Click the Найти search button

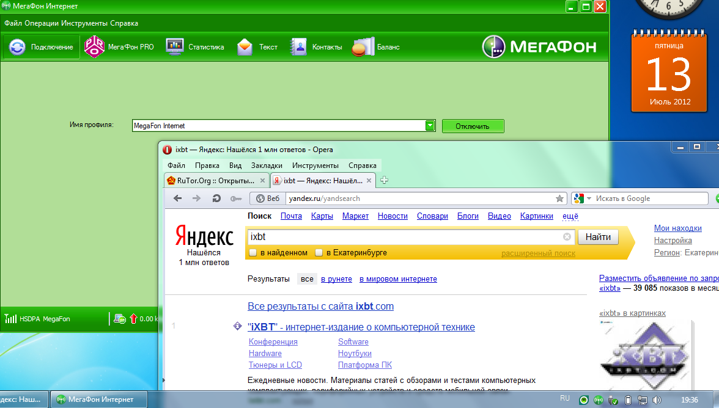pyautogui.click(x=598, y=237)
